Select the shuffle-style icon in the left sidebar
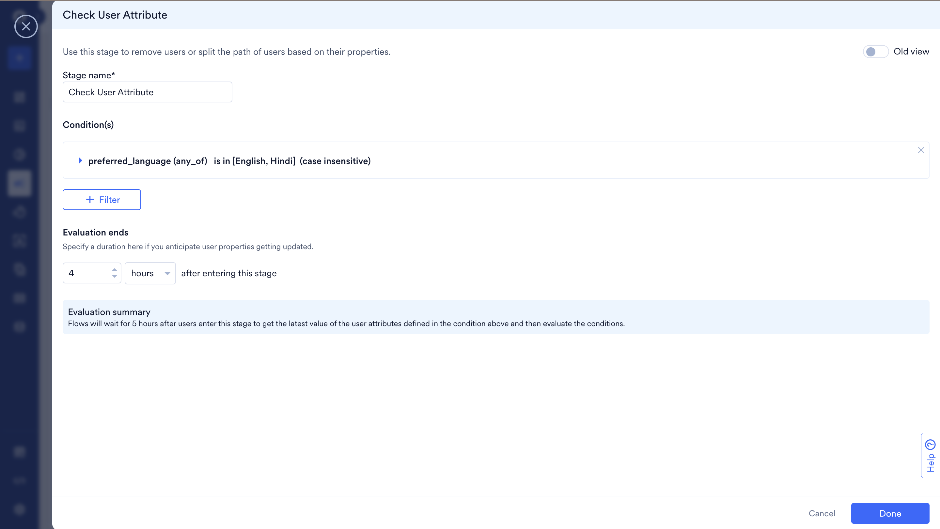The height and width of the screenshot is (529, 940). point(19,241)
